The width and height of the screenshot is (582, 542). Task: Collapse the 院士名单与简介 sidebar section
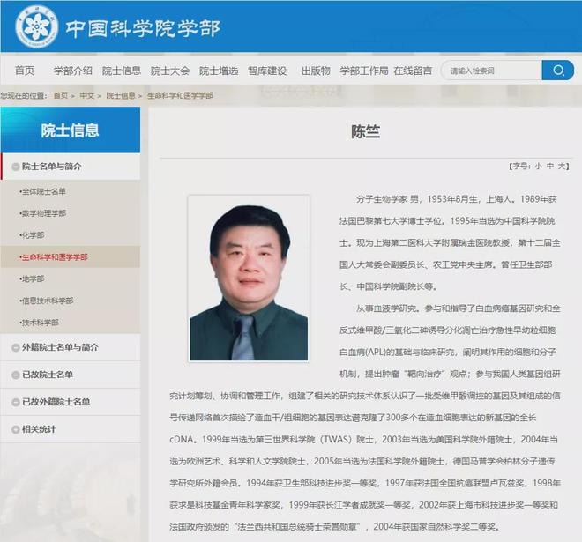pos(71,167)
